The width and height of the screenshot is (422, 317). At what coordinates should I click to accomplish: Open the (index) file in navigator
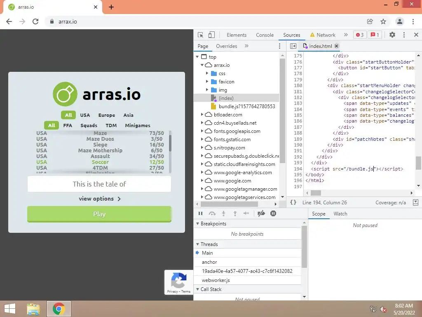point(226,98)
